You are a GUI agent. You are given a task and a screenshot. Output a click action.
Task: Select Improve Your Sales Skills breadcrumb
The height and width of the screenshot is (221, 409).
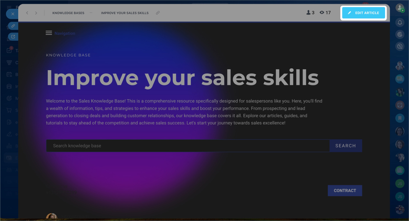click(125, 13)
